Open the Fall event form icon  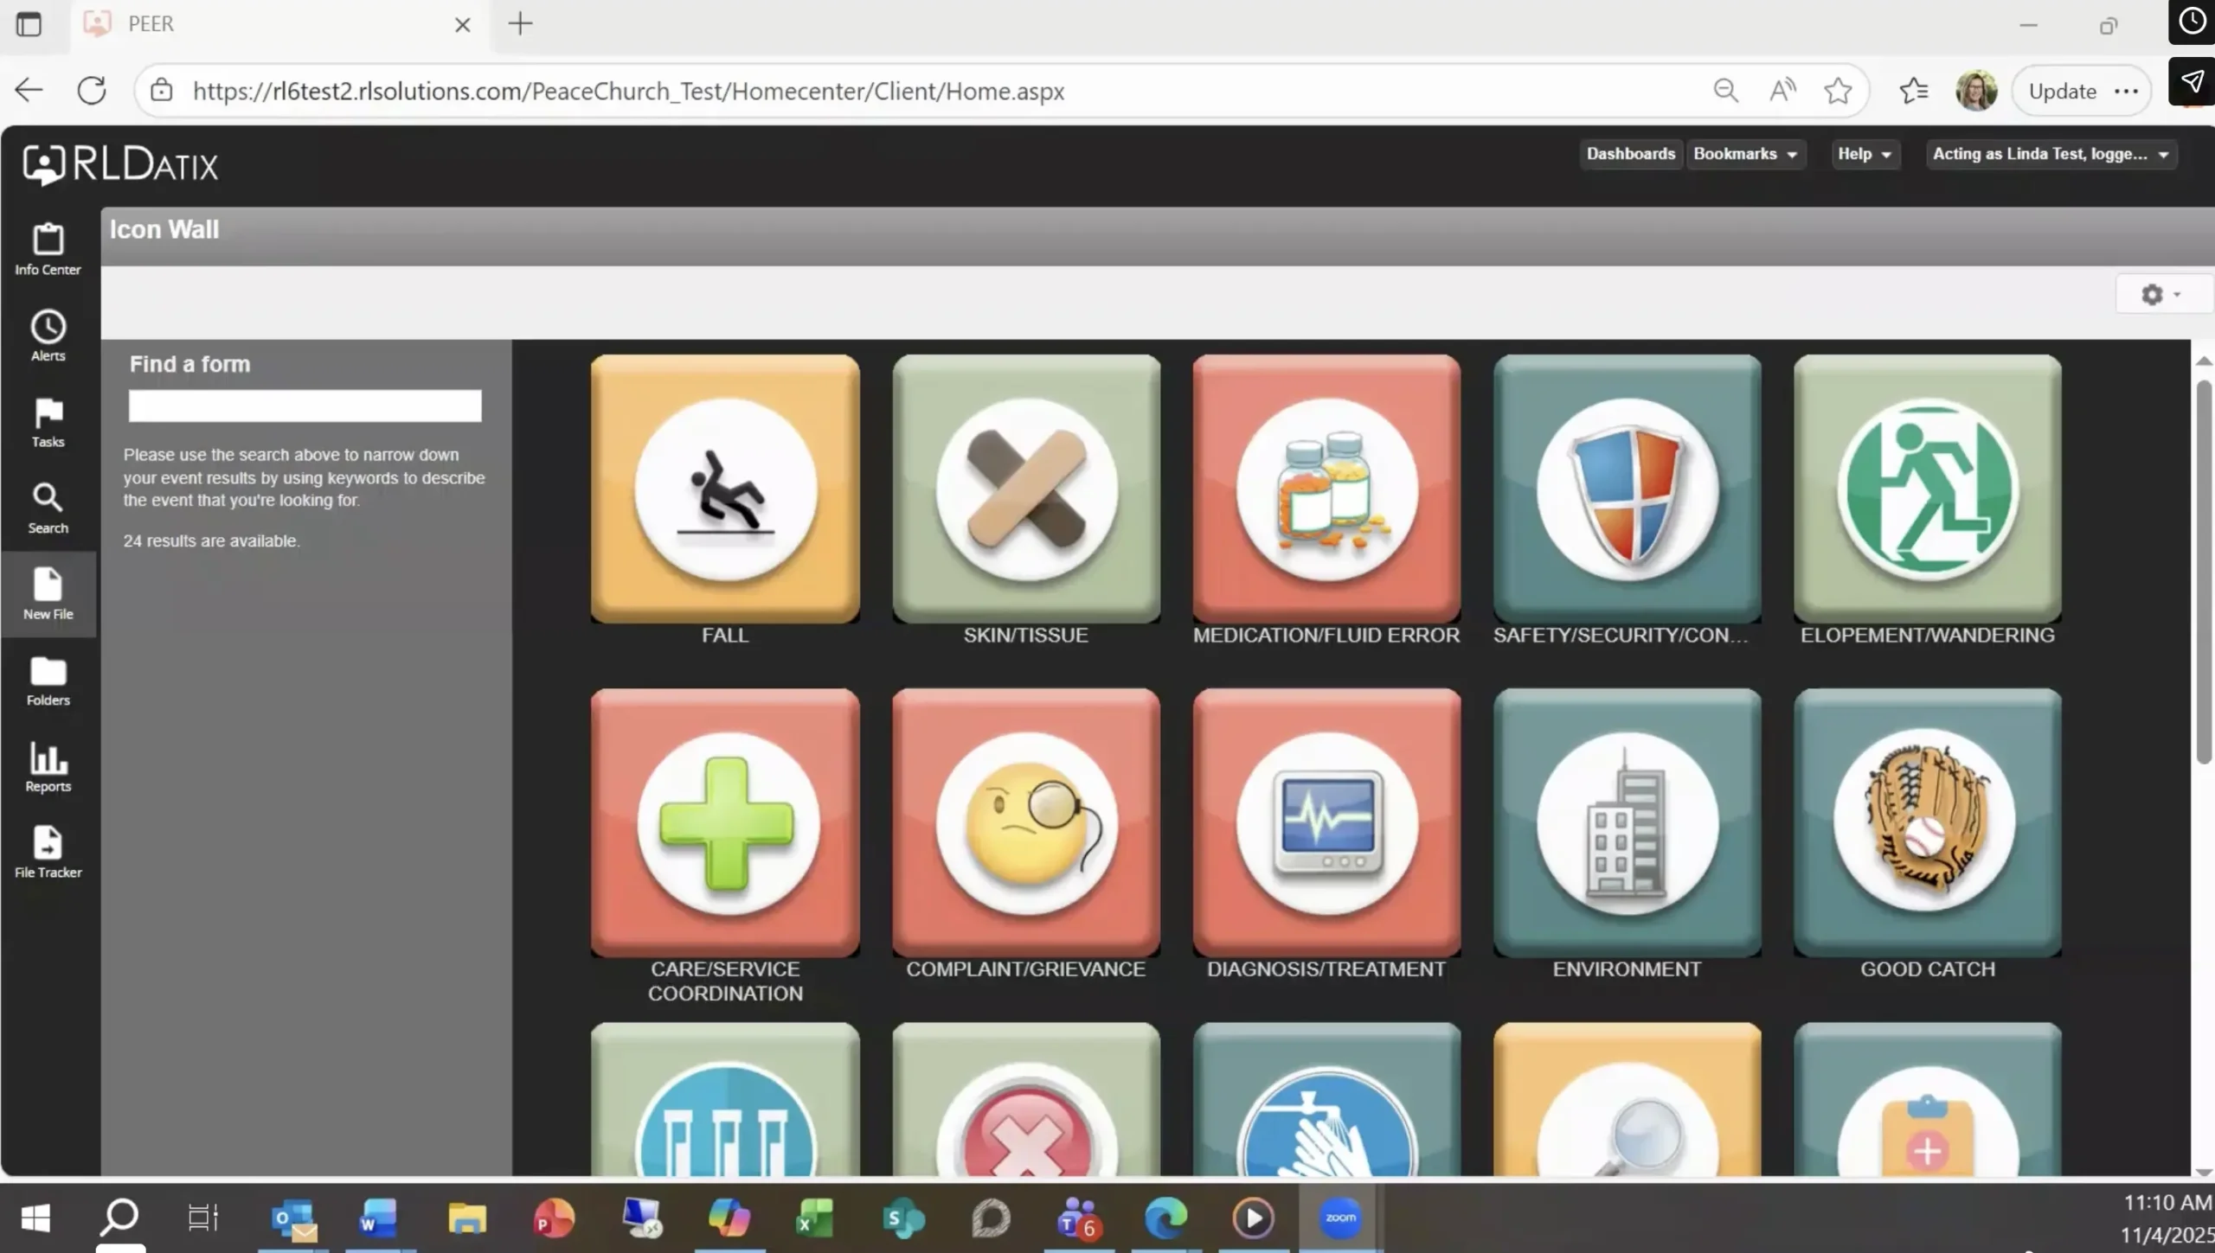725,489
